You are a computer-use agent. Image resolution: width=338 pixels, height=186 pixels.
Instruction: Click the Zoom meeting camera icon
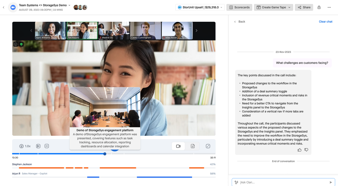click(x=13, y=8)
